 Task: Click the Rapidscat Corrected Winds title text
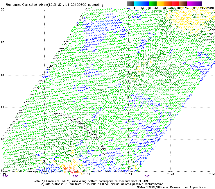coord(54,5)
